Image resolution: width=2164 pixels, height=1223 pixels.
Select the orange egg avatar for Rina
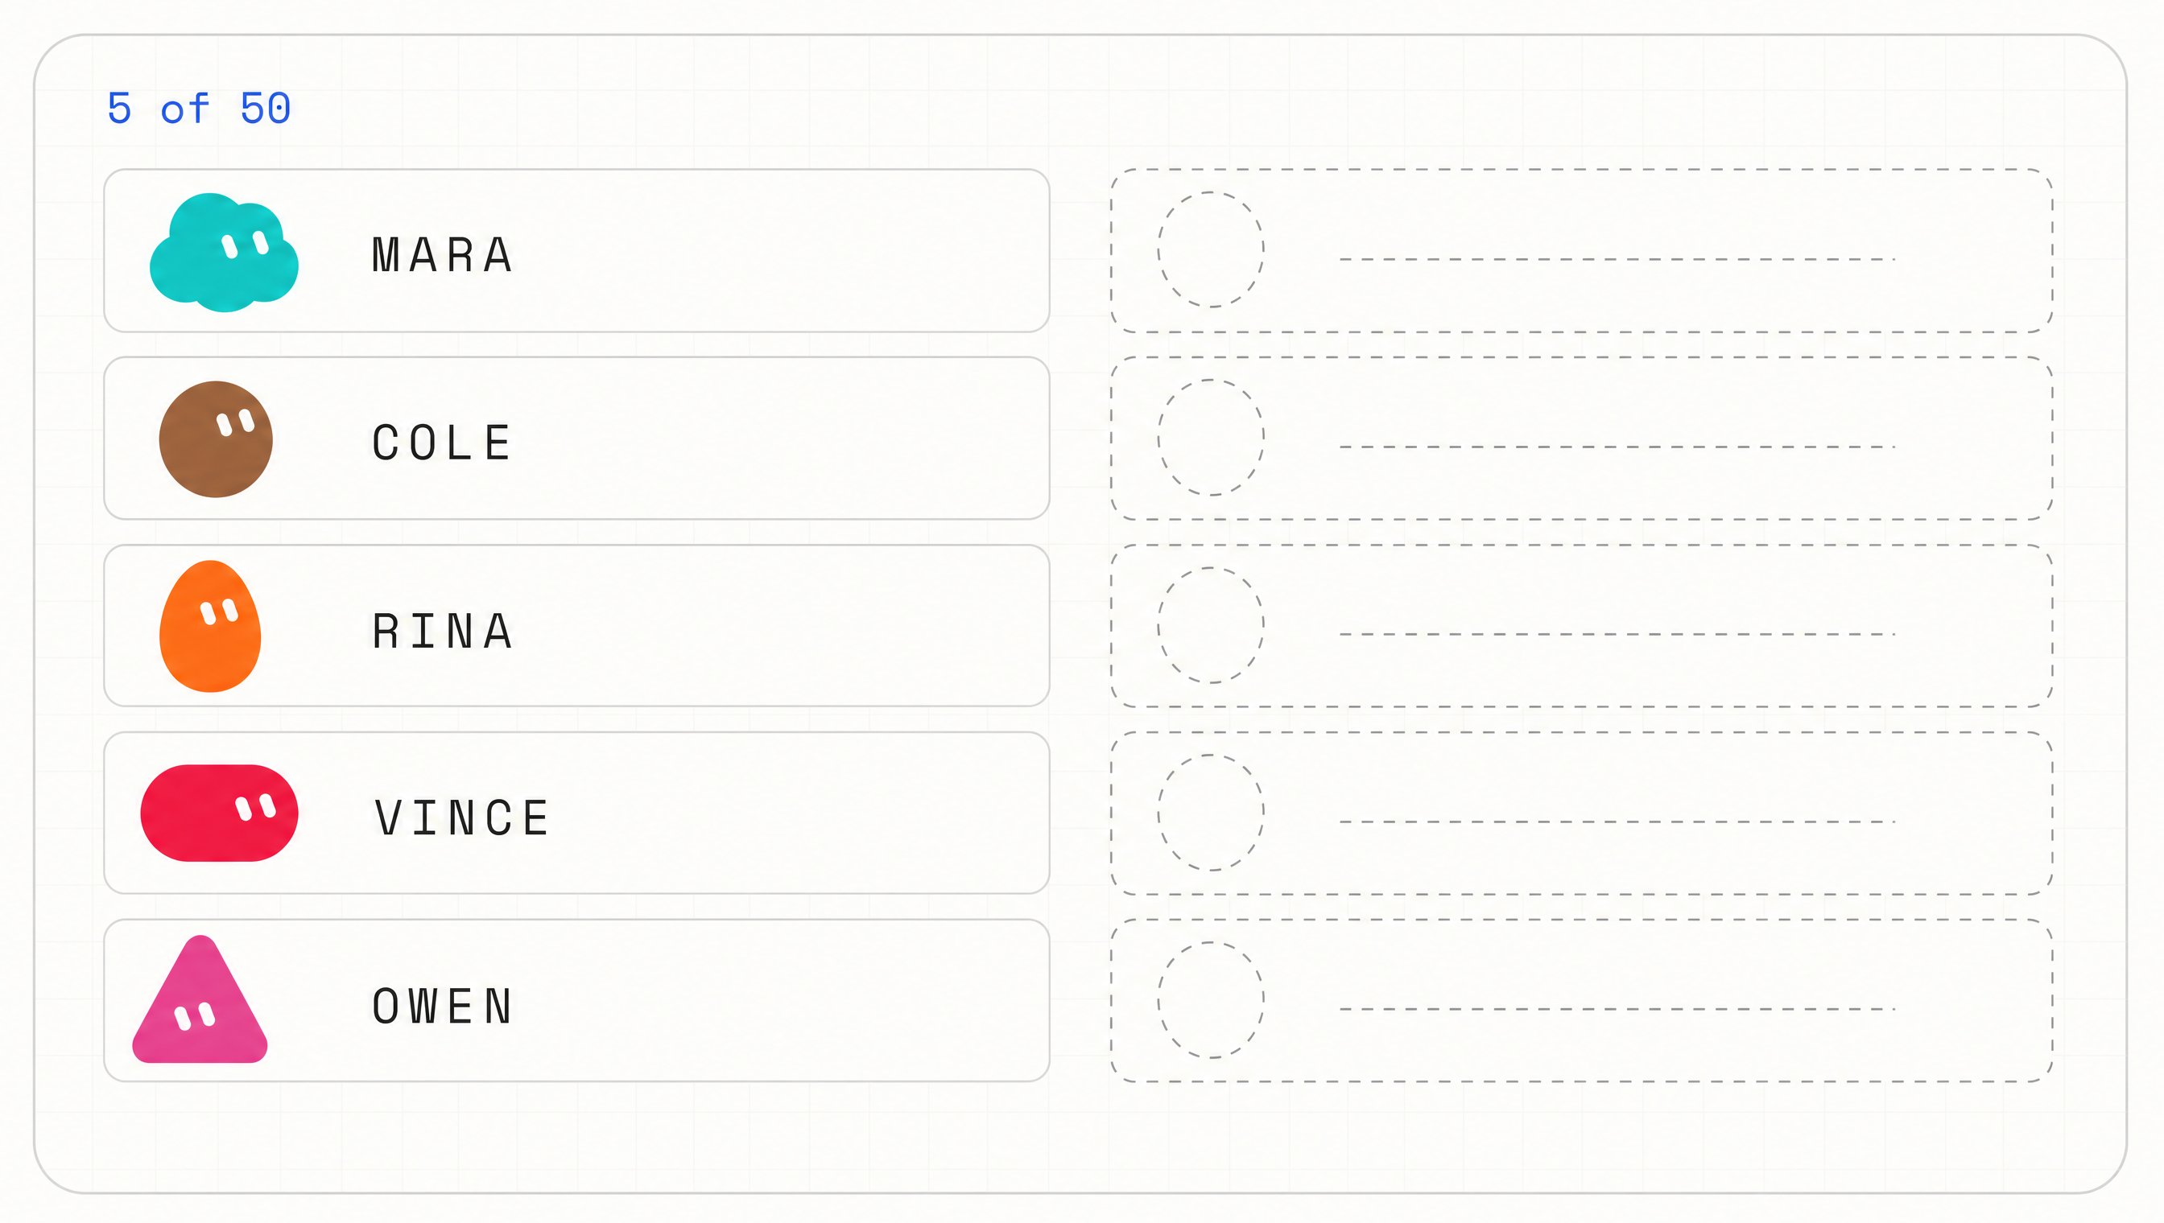(210, 627)
